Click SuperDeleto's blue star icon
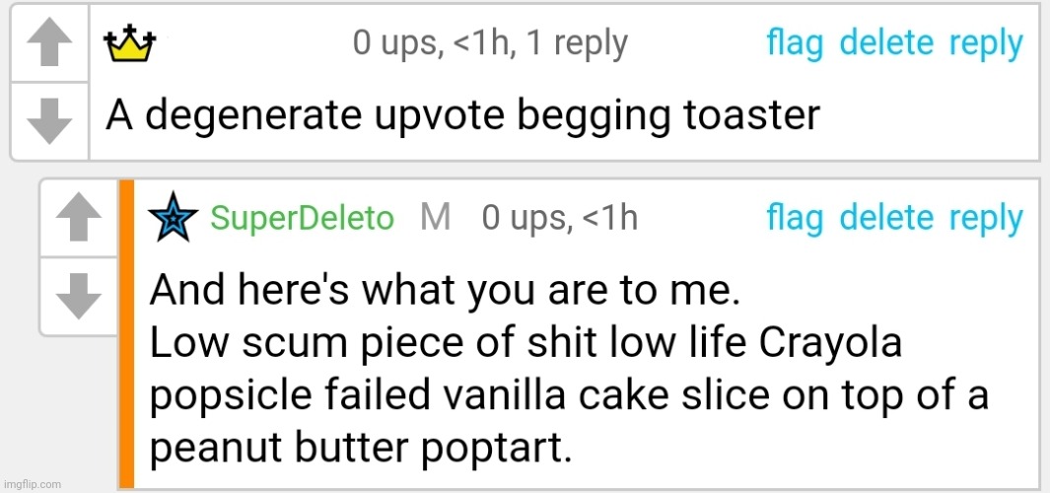The image size is (1050, 493). point(173,217)
